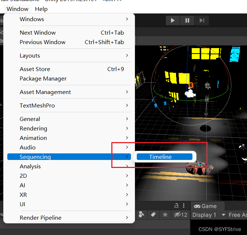The width and height of the screenshot is (247, 235).
Task: Toggle the panel lock icon
Action: (176, 205)
